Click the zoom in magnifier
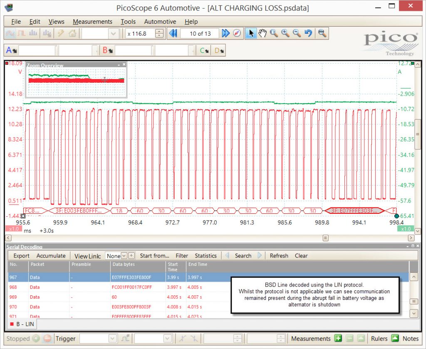The height and width of the screenshot is (349, 426). (285, 33)
